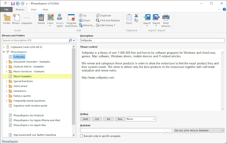Screen dimensions: 227x144
Task: Open the search options dropdown arrow
Action: (x=74, y=41)
